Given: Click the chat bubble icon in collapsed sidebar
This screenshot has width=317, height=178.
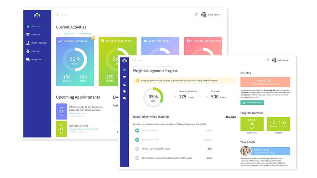Looking at the screenshot, I should pos(124,98).
